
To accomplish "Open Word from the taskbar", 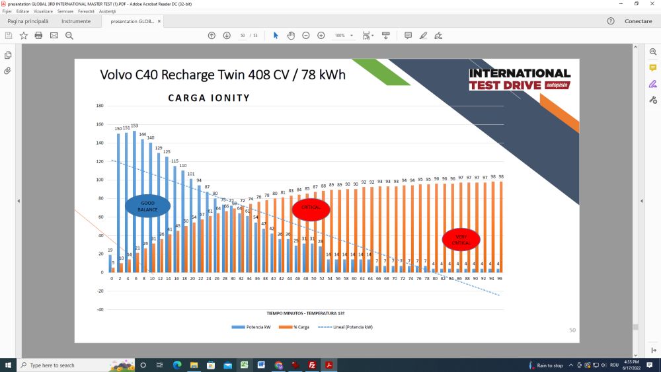I will tap(261, 365).
